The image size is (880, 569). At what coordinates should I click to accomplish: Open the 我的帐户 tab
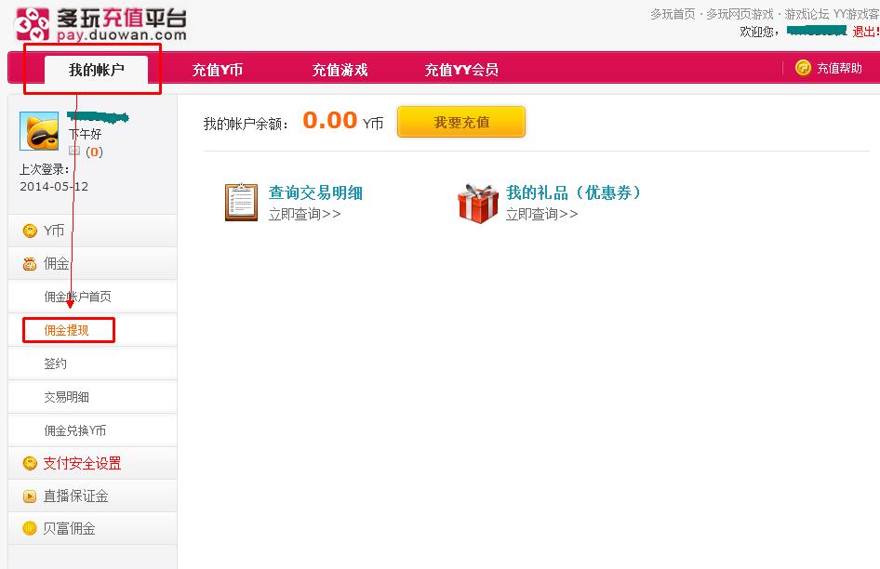tap(96, 70)
